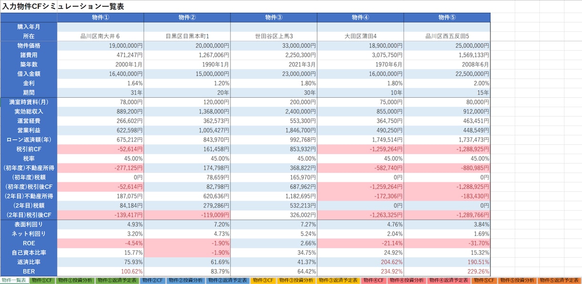Image resolution: width=582 pixels, height=284 pixels.
Task: Switch to the 物件②返済予定表 sheet tab
Action: (x=228, y=280)
